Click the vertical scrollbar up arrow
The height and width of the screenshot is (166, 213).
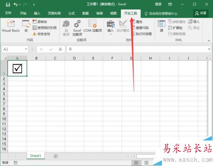[210, 58]
